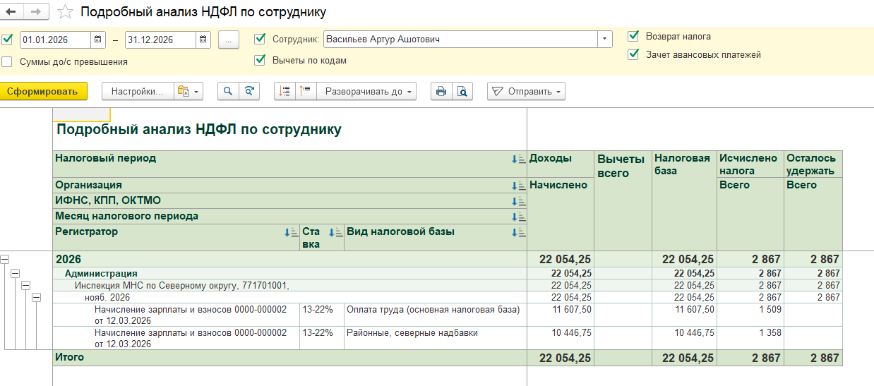Collapse the 'Администрация' group
Viewport: 874px width, 386px height.
pos(16,273)
